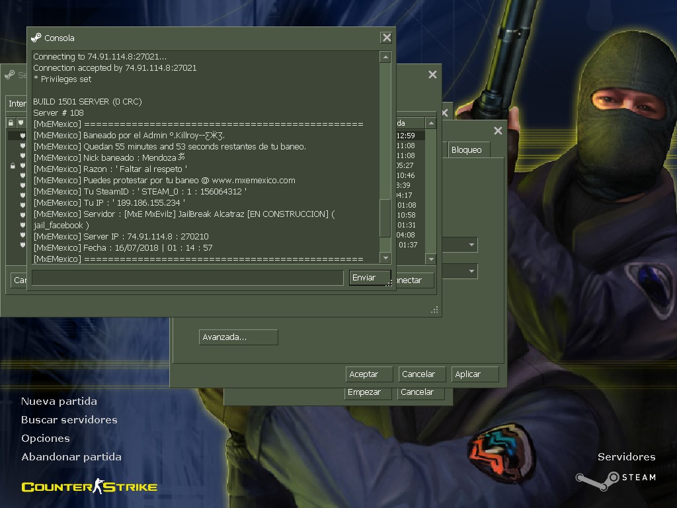Click Aplicar in the options dialog

[475, 374]
